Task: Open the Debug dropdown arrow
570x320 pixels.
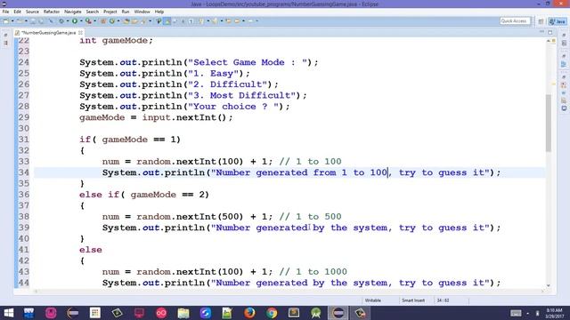Action: (68, 21)
